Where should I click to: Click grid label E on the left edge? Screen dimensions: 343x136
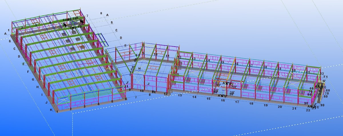pyautogui.click(x=23, y=64)
